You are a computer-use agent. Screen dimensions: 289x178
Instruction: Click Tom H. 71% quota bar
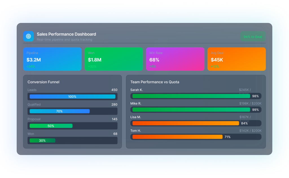pyautogui.click(x=177, y=137)
